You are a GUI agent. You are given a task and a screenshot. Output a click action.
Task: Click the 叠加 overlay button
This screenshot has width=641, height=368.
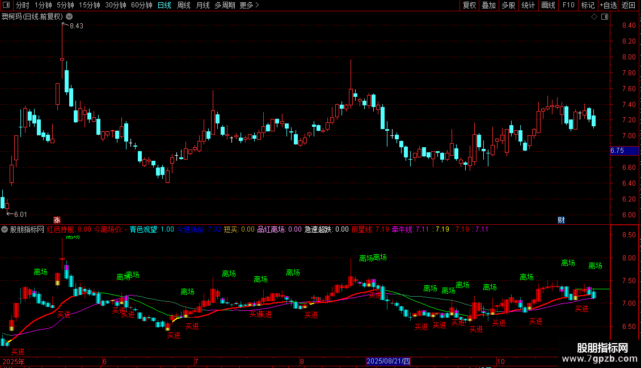[489, 5]
